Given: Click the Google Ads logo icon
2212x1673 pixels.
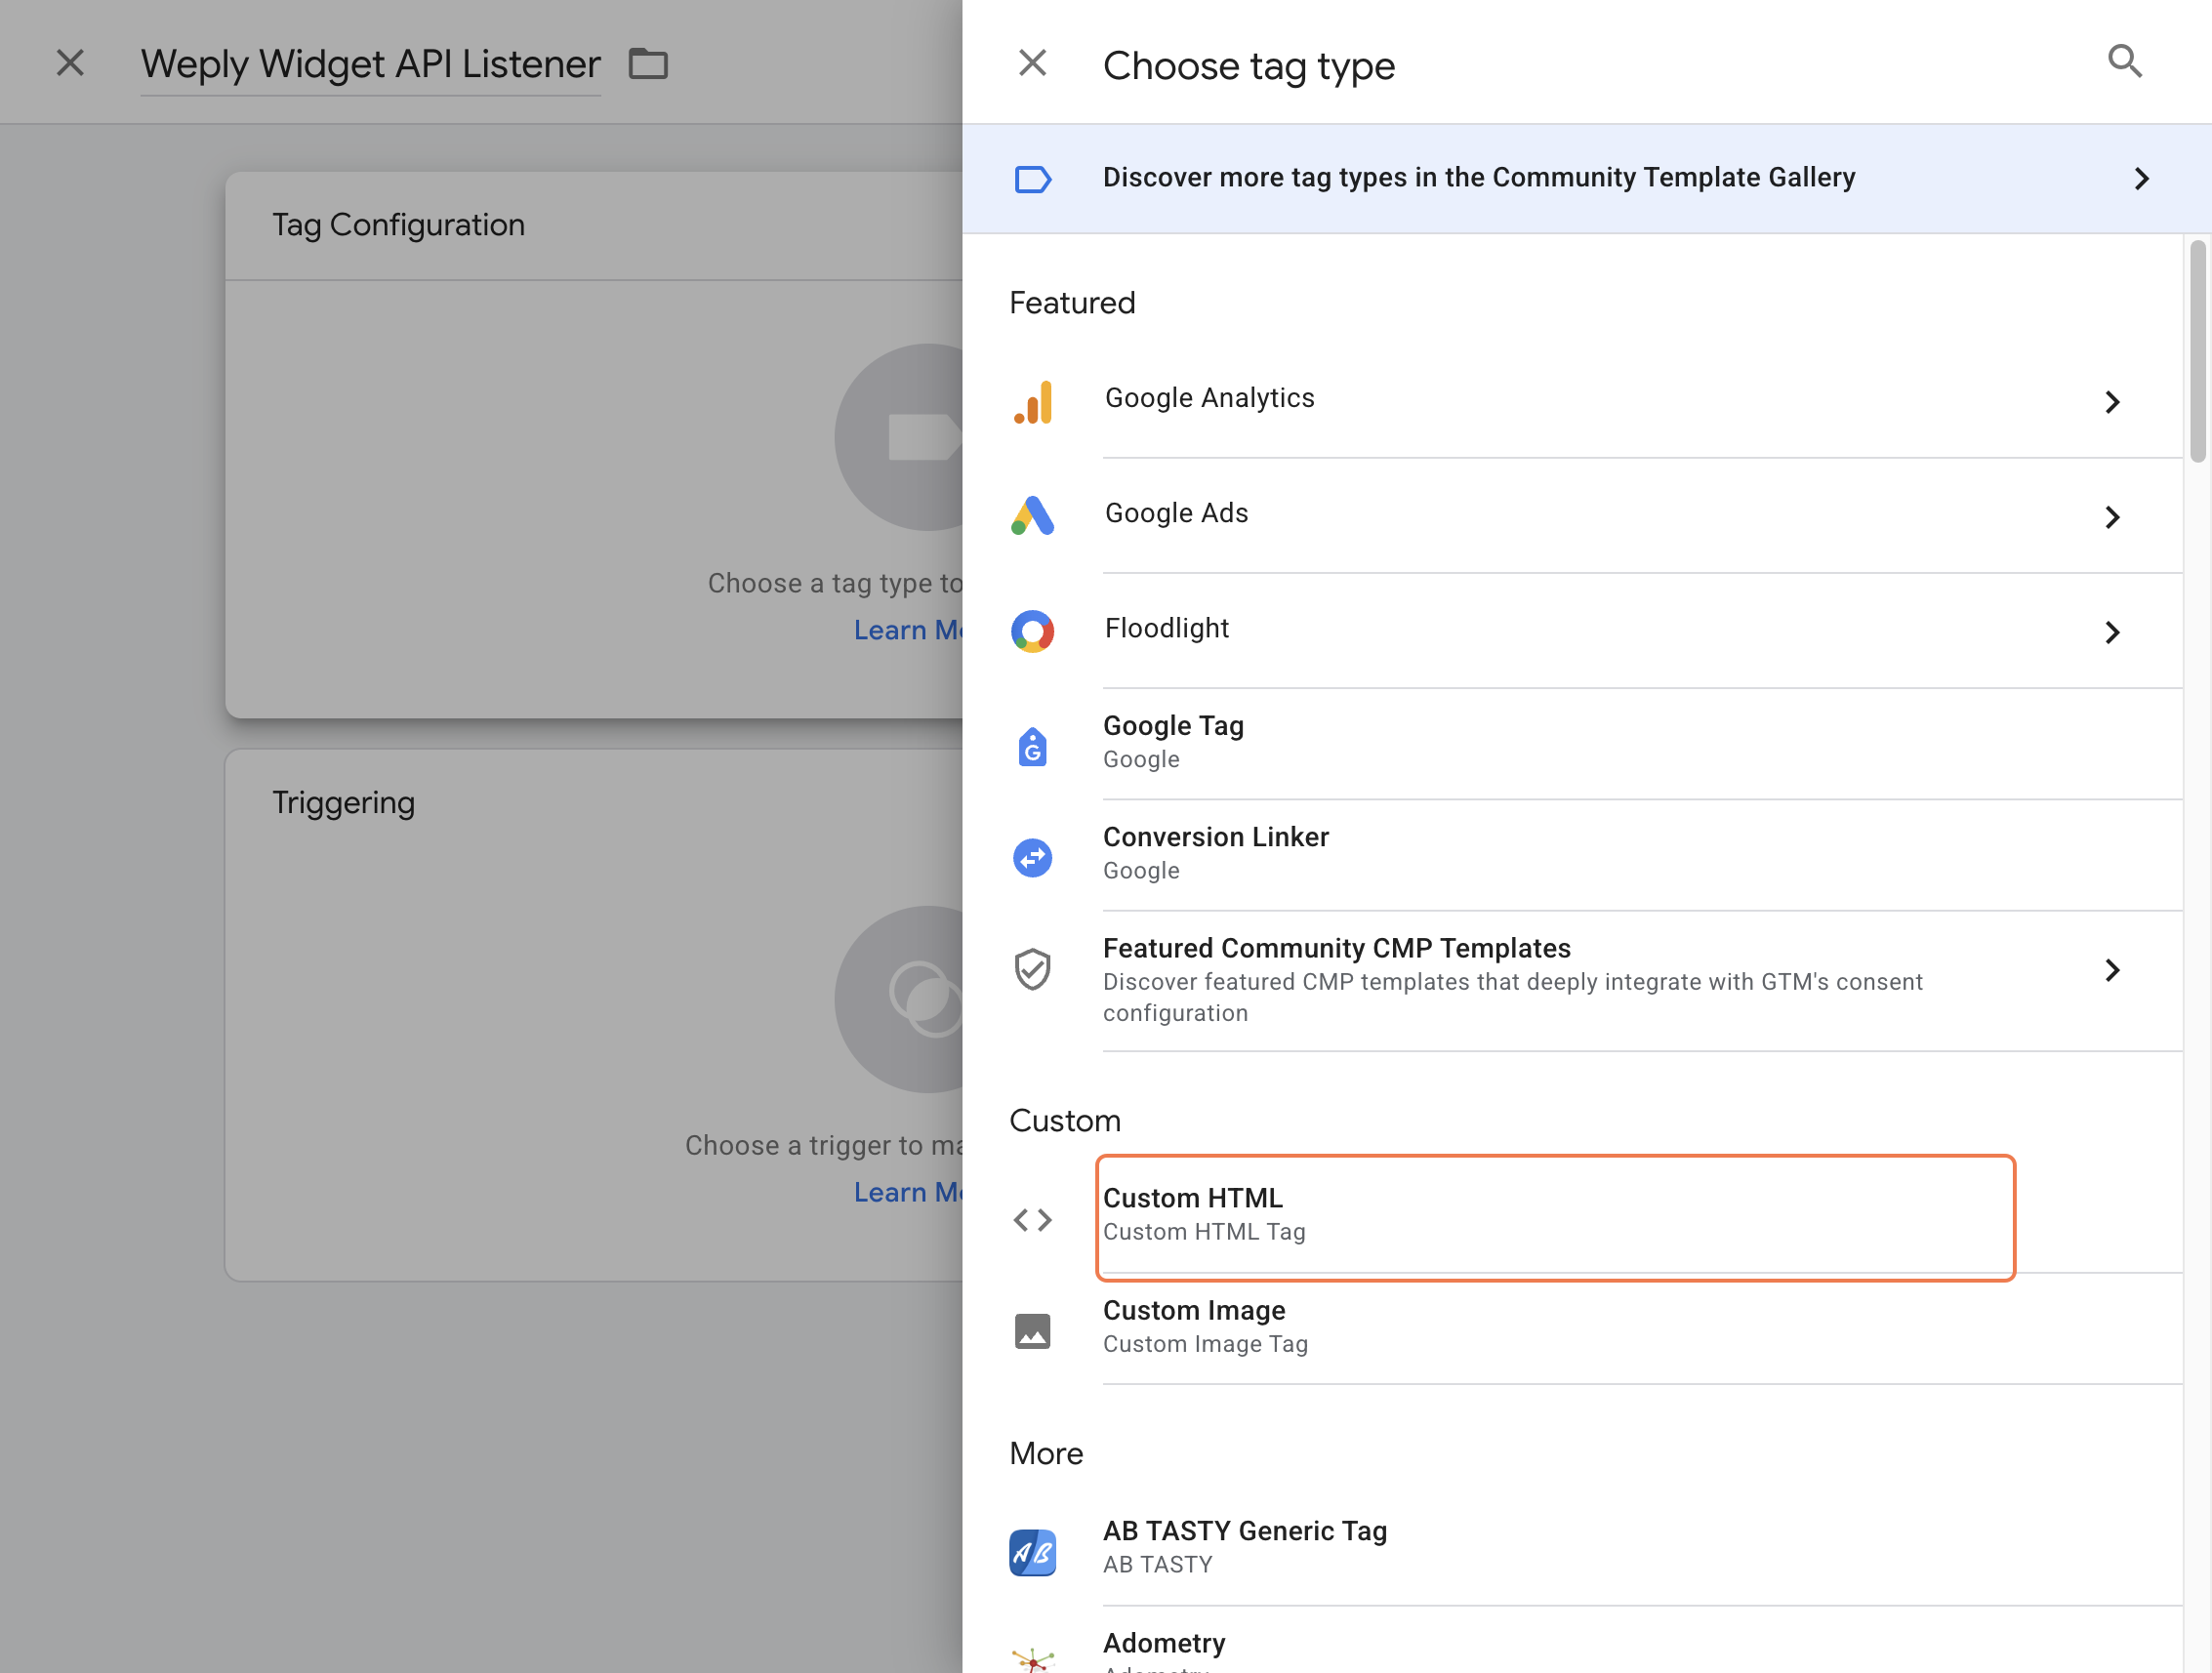Looking at the screenshot, I should pos(1032,516).
